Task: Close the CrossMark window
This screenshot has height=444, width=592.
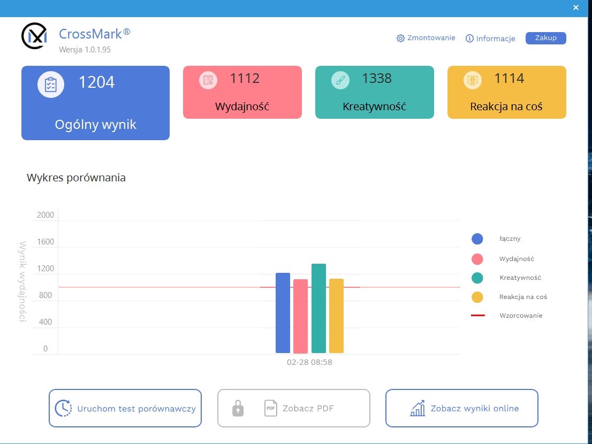Action: pos(576,7)
